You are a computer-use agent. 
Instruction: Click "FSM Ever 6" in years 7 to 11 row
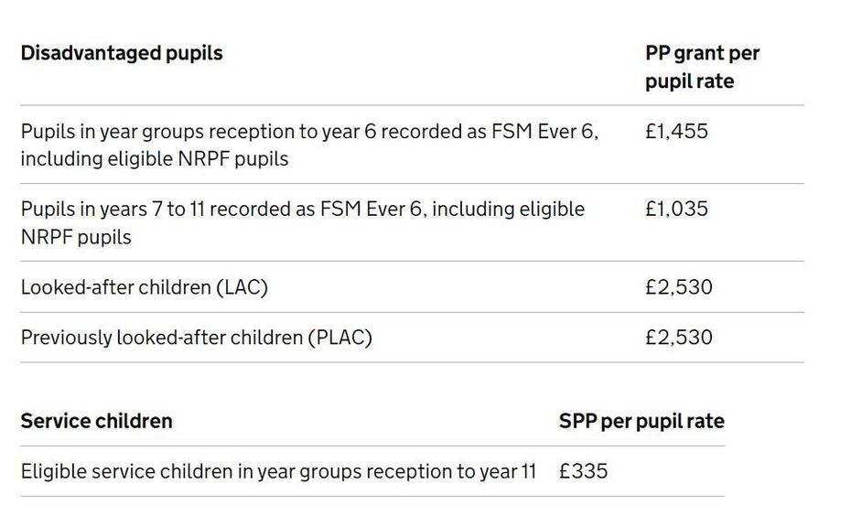click(x=373, y=209)
